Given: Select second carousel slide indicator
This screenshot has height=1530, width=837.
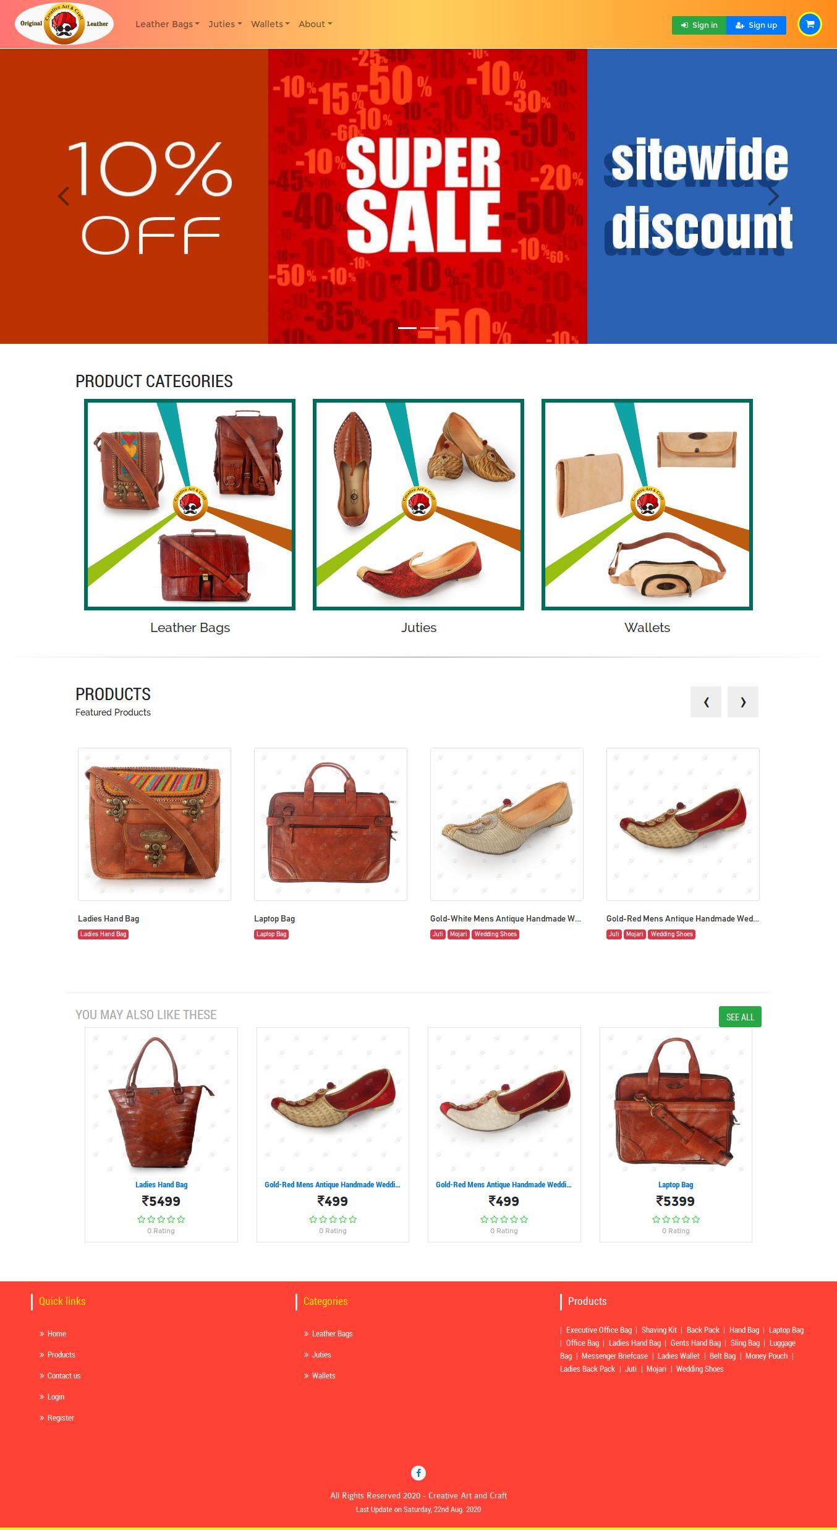Looking at the screenshot, I should tap(430, 328).
